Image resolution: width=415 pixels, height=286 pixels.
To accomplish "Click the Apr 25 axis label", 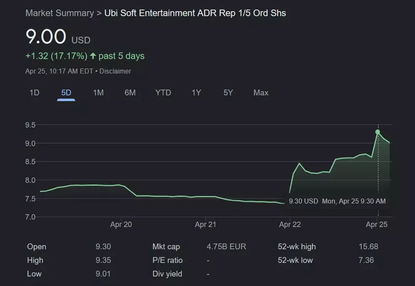I will click(x=377, y=225).
